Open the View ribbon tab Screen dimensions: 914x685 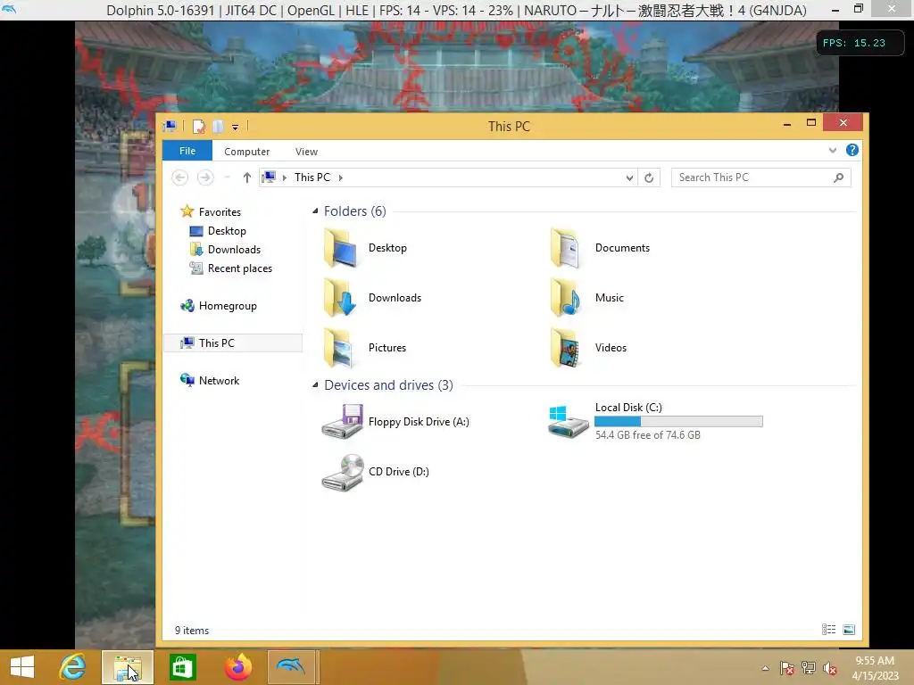306,152
